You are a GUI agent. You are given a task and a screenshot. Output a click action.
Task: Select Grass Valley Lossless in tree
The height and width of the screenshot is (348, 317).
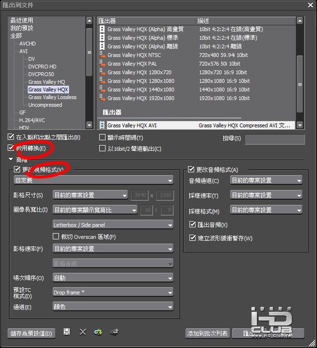pos(52,97)
